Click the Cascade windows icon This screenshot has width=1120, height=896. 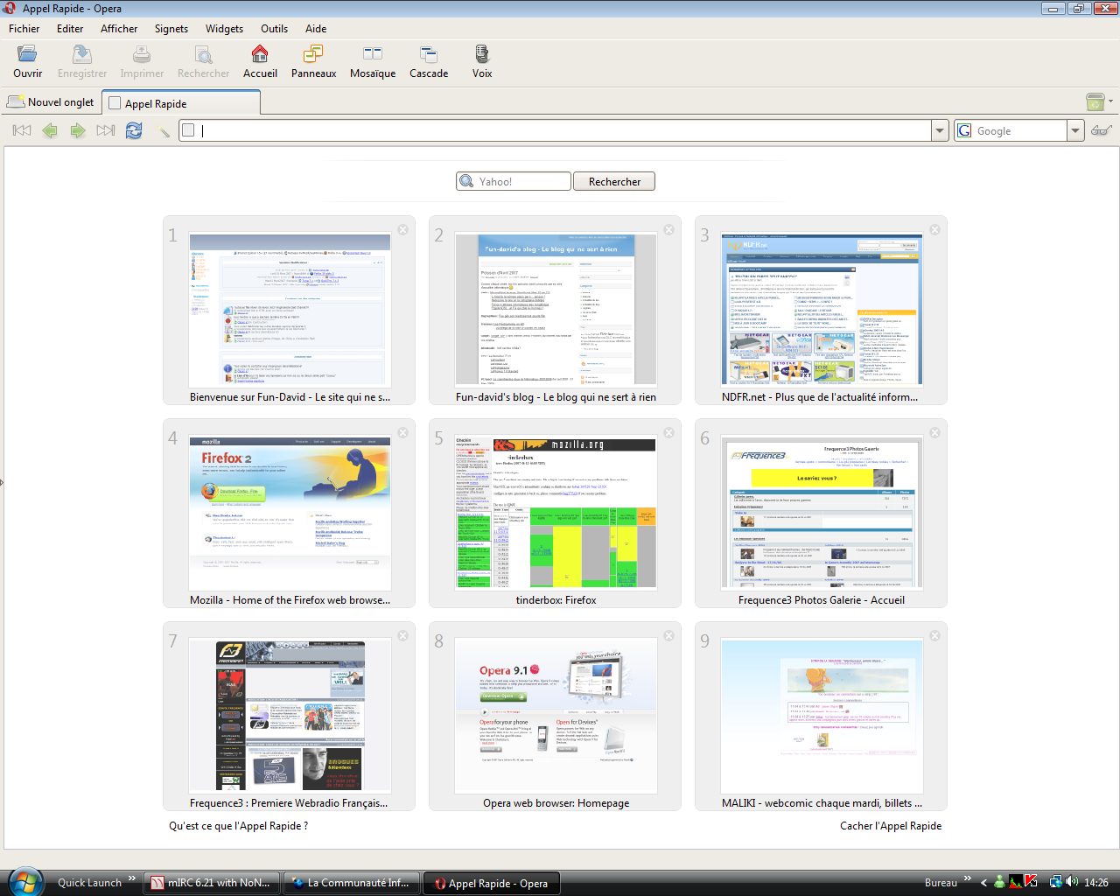point(429,55)
